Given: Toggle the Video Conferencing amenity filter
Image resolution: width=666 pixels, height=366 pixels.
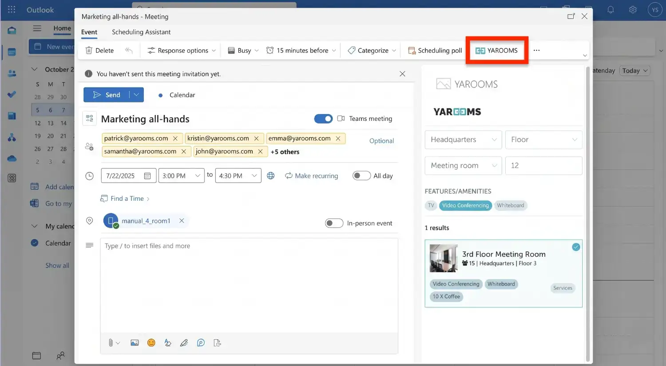Looking at the screenshot, I should click(x=465, y=205).
